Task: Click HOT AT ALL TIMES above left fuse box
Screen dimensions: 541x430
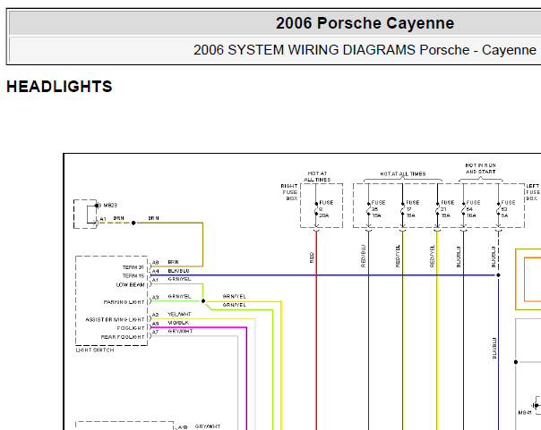Action: pos(403,173)
